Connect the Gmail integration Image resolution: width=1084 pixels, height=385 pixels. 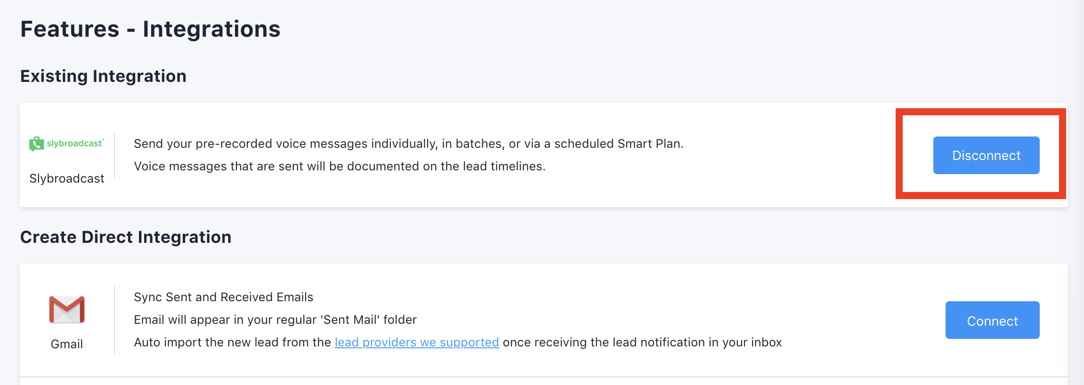pos(992,321)
